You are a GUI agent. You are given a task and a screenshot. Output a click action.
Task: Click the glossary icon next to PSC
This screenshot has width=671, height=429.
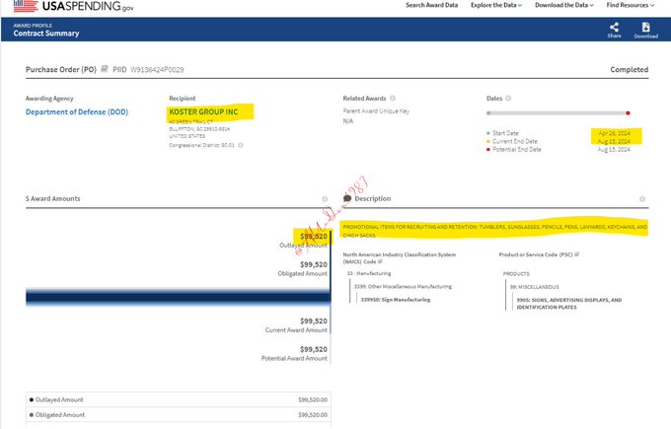point(577,254)
